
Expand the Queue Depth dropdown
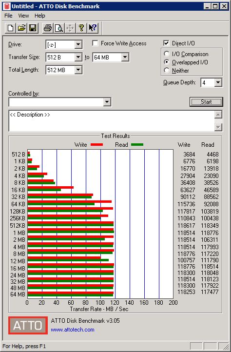[218, 82]
